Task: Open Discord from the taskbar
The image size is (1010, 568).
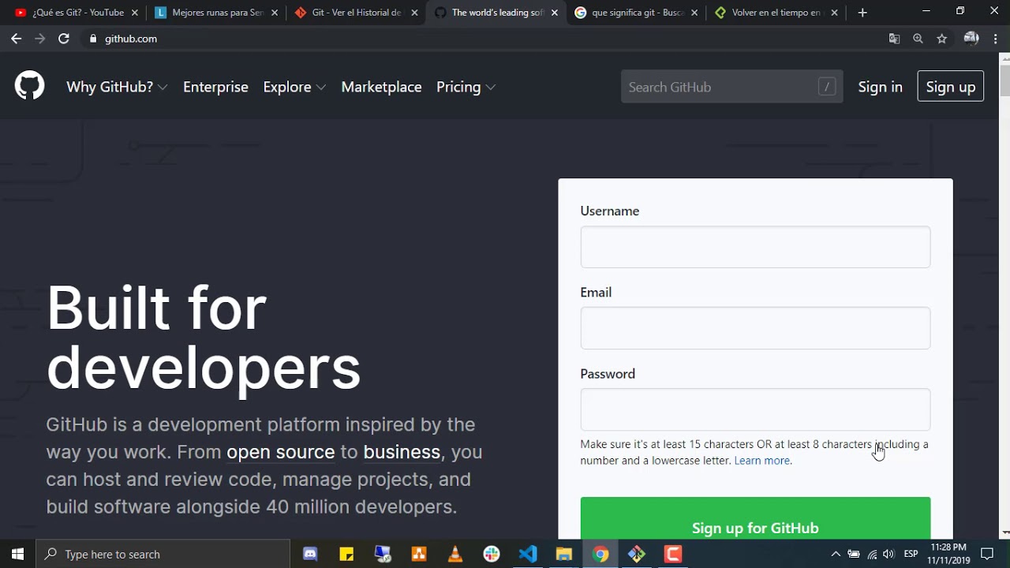Action: click(x=310, y=554)
